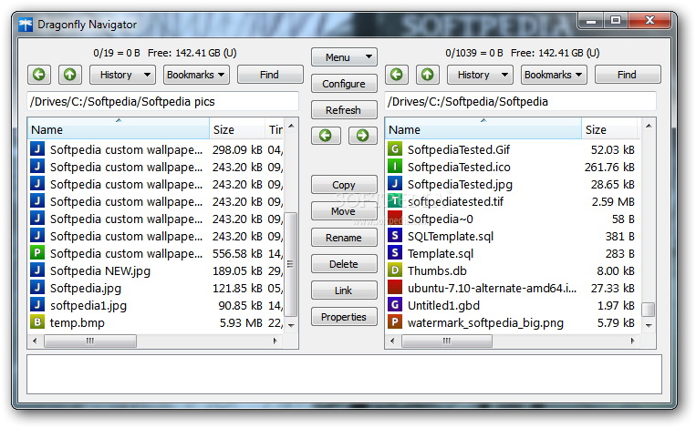
Task: Select Softpedia NEW.jpg file name
Action: click(99, 270)
